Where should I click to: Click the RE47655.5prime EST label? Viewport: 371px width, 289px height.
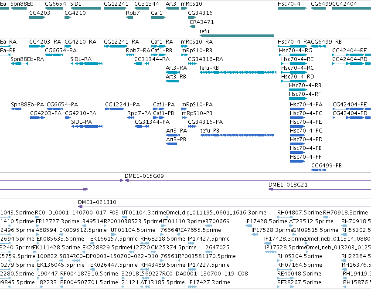(199, 230)
